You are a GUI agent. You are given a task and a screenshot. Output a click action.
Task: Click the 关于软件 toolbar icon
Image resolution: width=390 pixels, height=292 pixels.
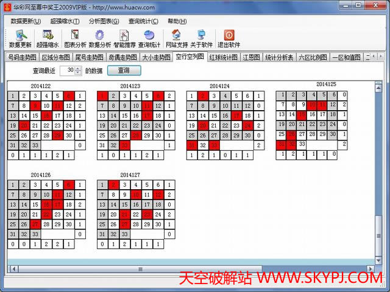[201, 38]
